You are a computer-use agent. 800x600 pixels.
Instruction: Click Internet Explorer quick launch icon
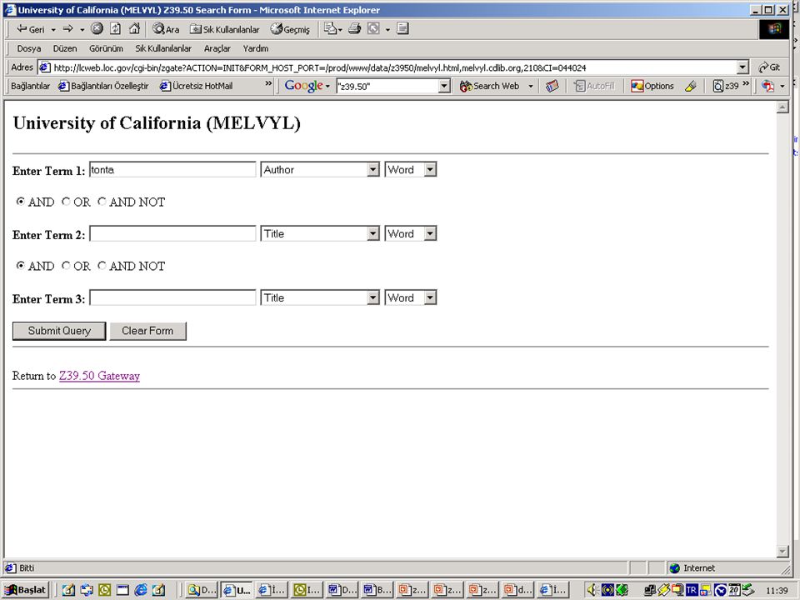(141, 590)
